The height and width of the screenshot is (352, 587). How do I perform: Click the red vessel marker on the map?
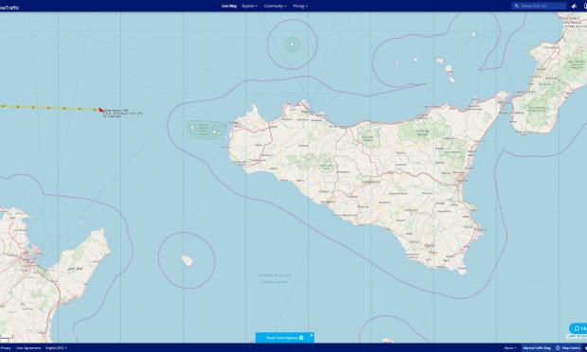[x=100, y=110]
